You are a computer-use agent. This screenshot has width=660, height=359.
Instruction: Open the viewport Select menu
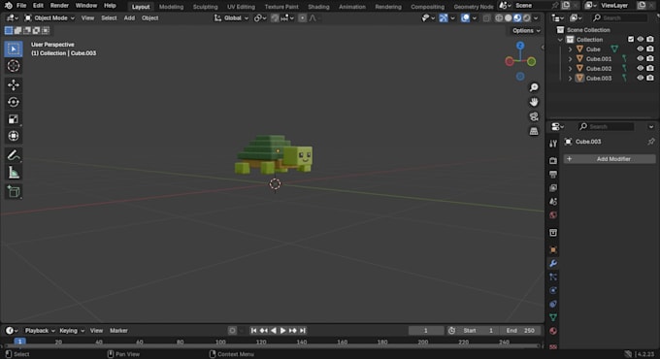tap(109, 18)
